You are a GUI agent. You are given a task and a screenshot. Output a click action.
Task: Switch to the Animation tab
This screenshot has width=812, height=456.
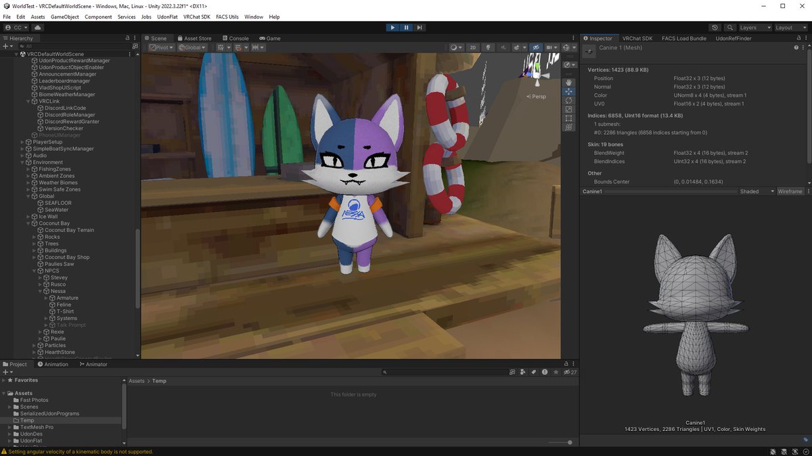(x=52, y=364)
